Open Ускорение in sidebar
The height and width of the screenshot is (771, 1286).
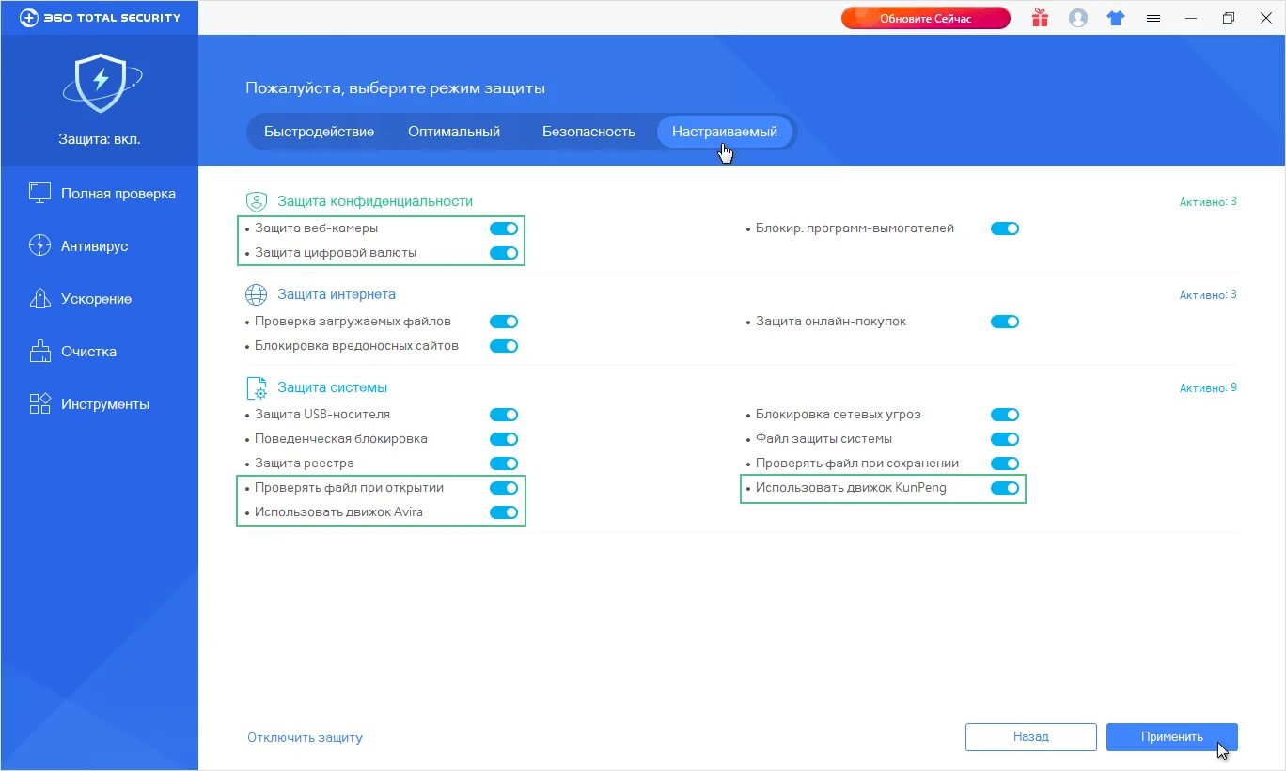tap(99, 299)
